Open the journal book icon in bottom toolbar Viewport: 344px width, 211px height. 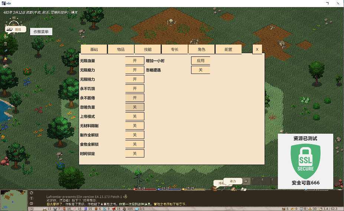tap(243, 189)
